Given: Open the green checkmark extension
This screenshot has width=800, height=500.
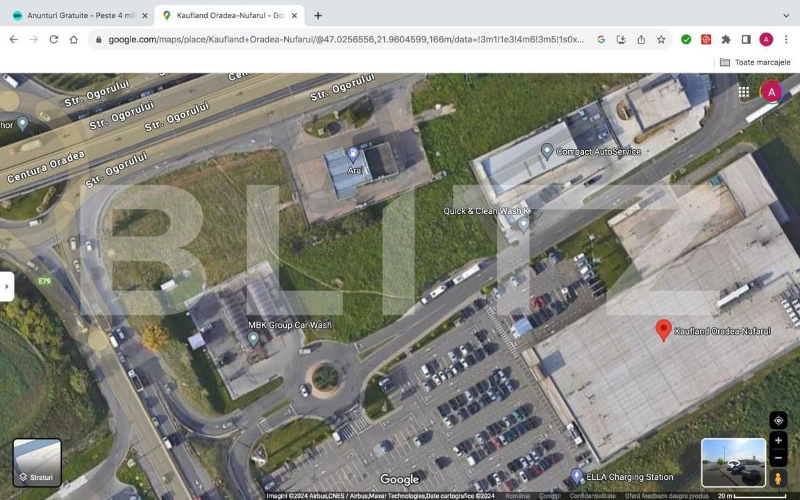Looking at the screenshot, I should click(686, 40).
